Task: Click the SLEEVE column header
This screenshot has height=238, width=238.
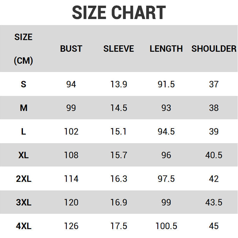Action: (119, 49)
